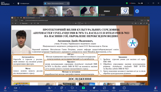Image resolution: width=161 pixels, height=92 pixels.
Task: Open the Participants list
Action: (x=49, y=89)
